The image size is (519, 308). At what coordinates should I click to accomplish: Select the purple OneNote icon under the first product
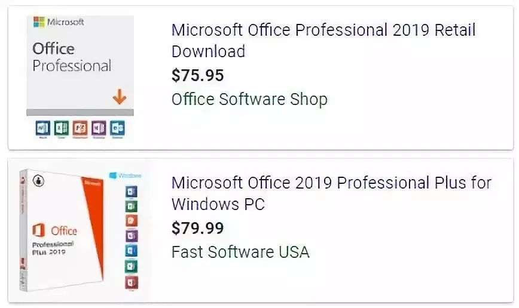99,128
